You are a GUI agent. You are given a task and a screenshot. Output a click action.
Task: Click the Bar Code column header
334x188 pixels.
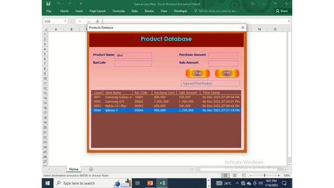[142, 92]
